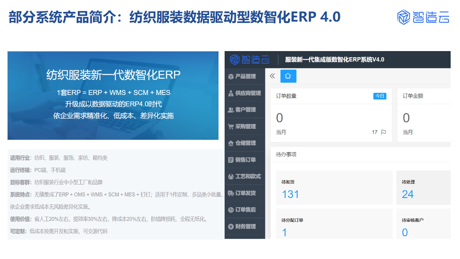
Task: Open the 产品管理 menu
Action: 245,77
